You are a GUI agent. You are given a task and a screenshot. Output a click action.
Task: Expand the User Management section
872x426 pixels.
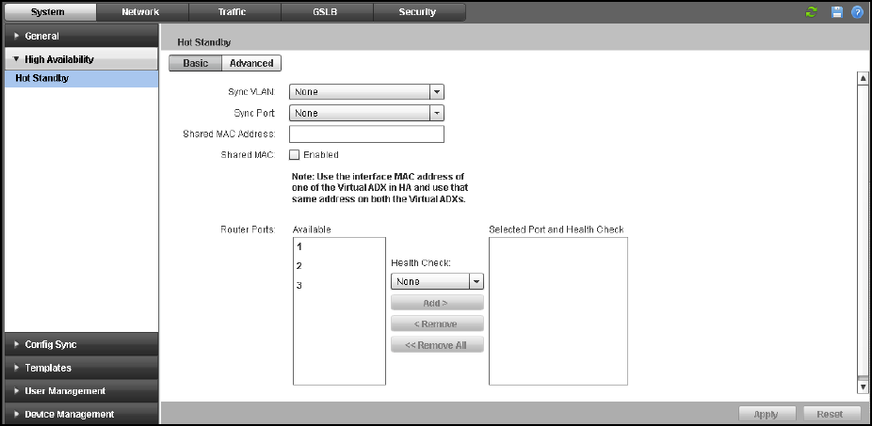click(x=81, y=391)
